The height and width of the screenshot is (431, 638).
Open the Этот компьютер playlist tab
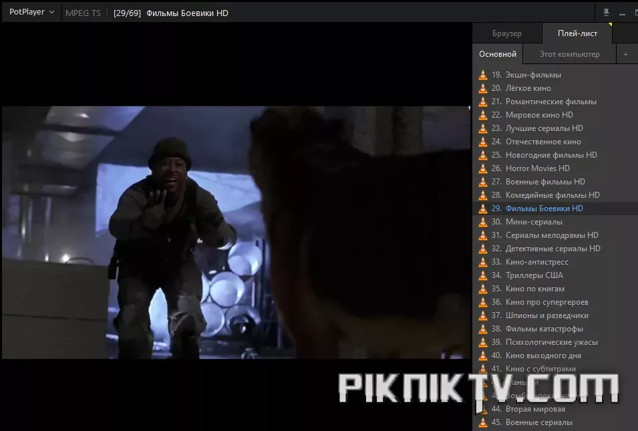point(569,54)
